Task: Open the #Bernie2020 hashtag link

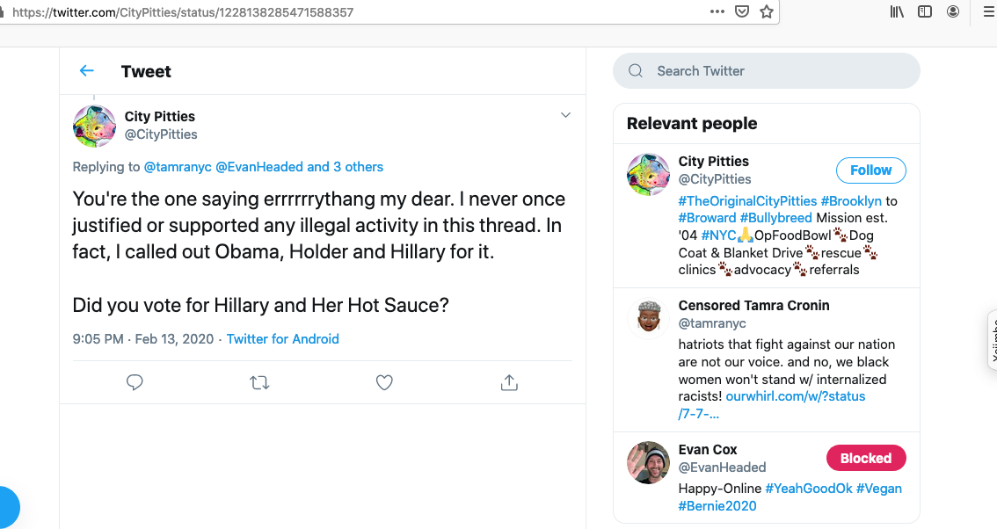Action: coord(717,506)
